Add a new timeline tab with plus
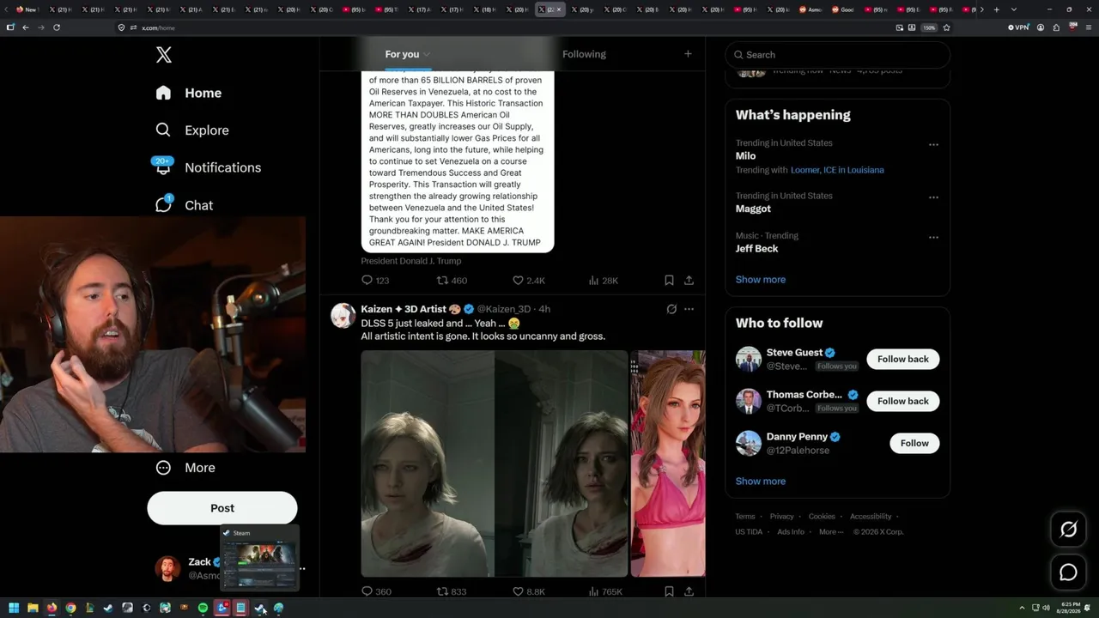Image resolution: width=1099 pixels, height=618 pixels. (688, 54)
